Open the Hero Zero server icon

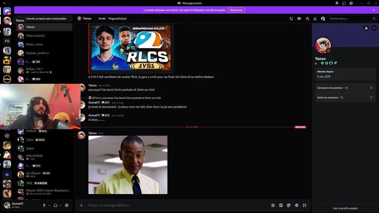point(7,70)
